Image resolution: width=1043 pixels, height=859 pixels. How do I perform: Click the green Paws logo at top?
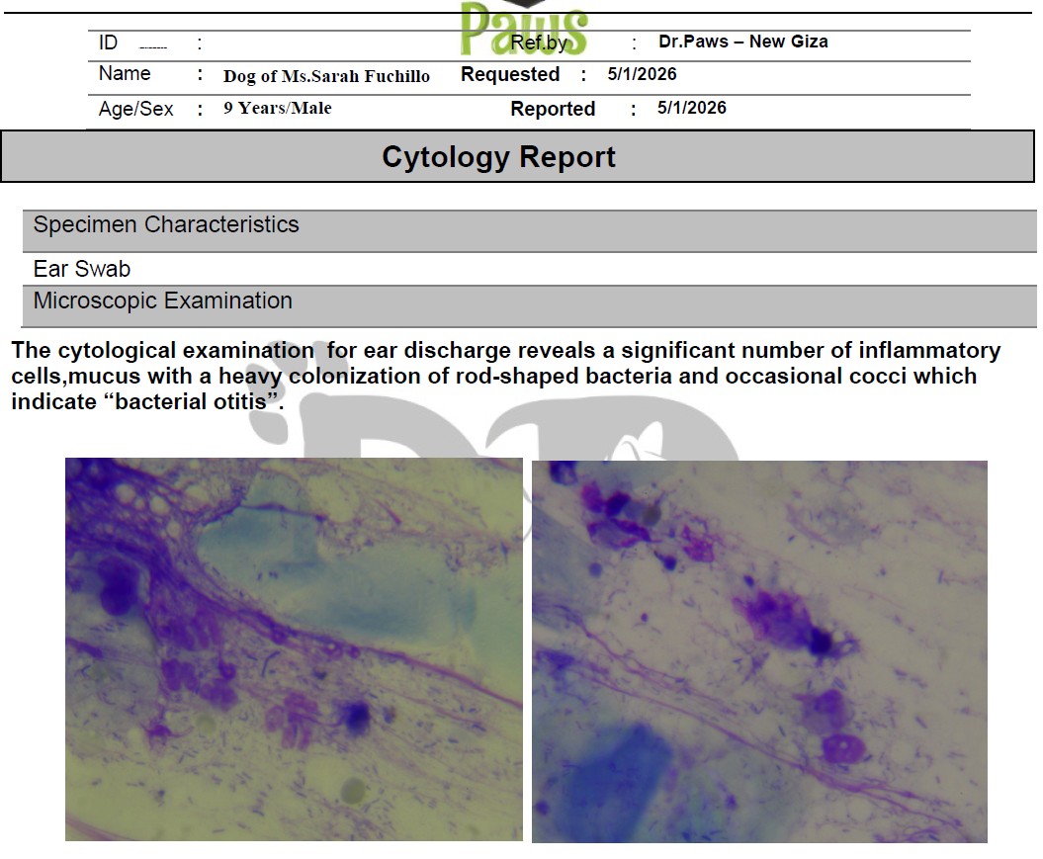point(523,28)
